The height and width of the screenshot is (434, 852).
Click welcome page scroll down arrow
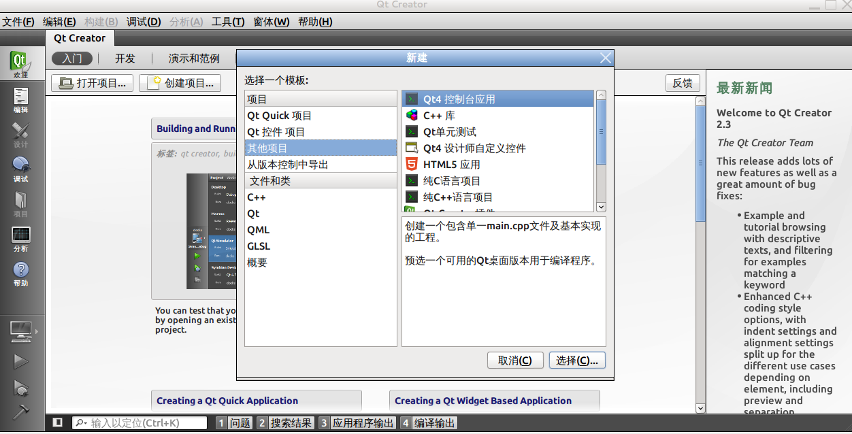700,408
